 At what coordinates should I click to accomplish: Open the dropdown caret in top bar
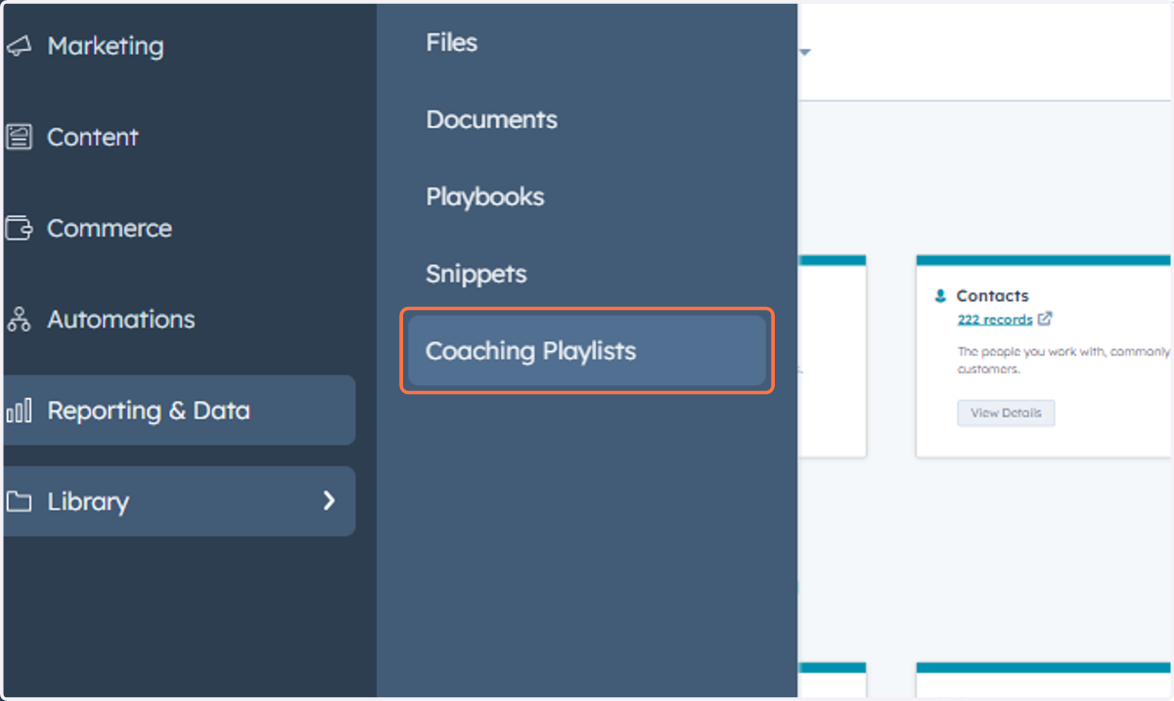805,52
